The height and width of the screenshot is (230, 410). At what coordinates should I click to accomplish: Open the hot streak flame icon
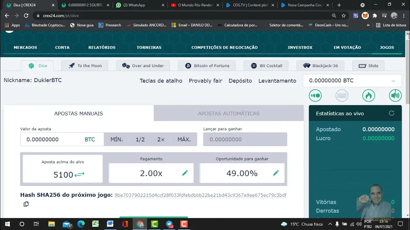[368, 96]
